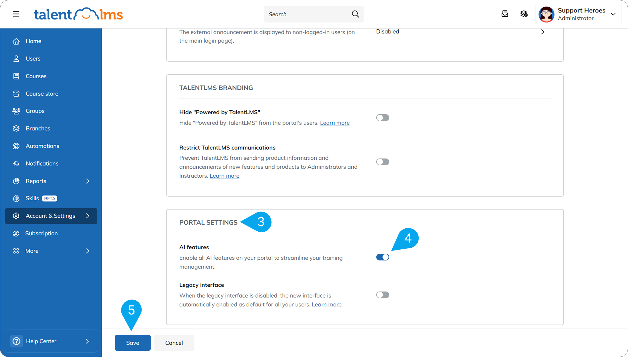The image size is (628, 357).
Task: Click the Reports pie chart icon
Action: (x=16, y=181)
